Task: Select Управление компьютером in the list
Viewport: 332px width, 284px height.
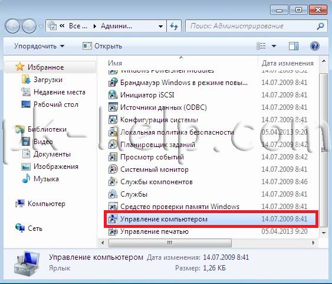Action: point(211,219)
